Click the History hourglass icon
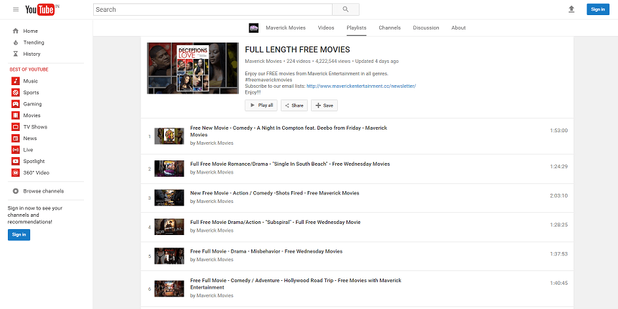Screen dimensions: 618x309 [x=15, y=54]
